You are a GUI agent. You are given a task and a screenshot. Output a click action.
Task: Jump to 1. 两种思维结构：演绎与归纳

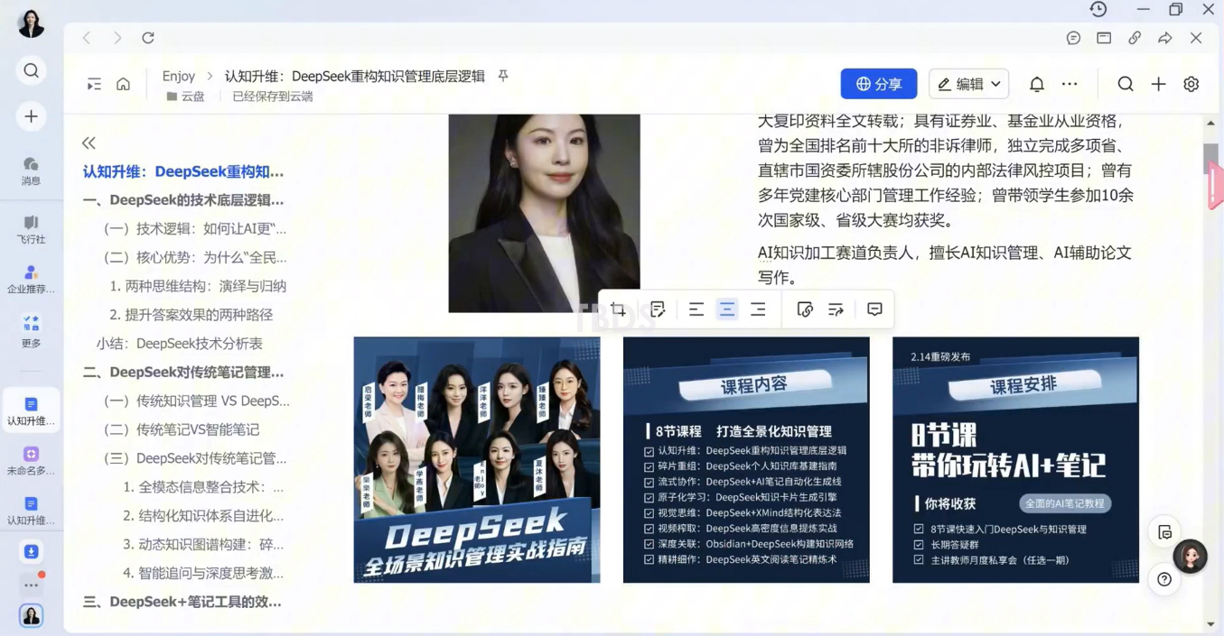tap(198, 286)
